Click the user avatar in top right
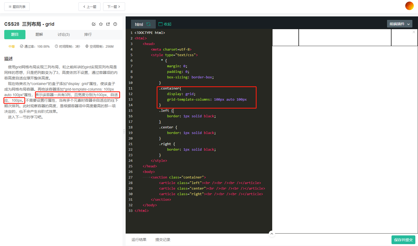This screenshot has width=418, height=246. (409, 6)
